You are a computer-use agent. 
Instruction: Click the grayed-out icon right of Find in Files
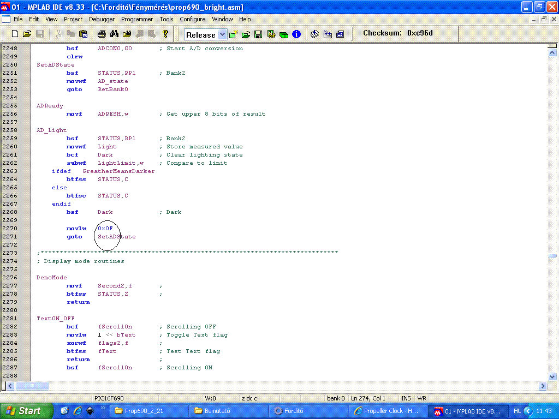[x=139, y=34]
